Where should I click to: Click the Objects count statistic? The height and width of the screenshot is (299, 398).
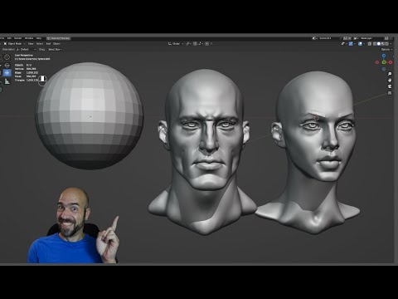[x=23, y=65]
